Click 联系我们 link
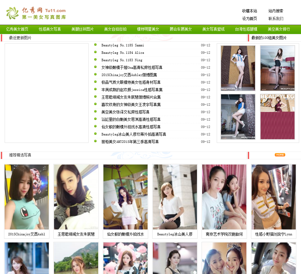This screenshot has width=301, height=274. 276,19
